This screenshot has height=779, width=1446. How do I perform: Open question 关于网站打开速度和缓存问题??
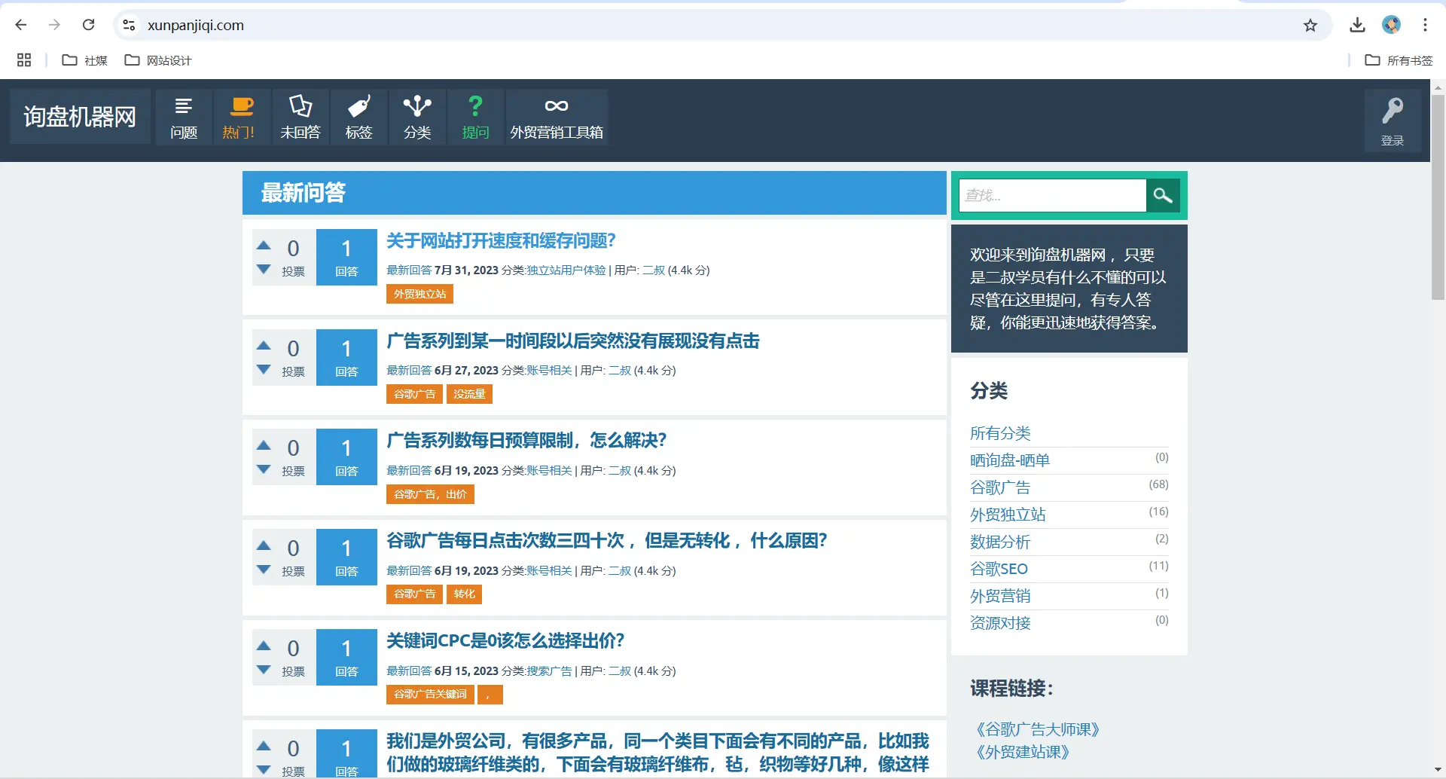[501, 240]
